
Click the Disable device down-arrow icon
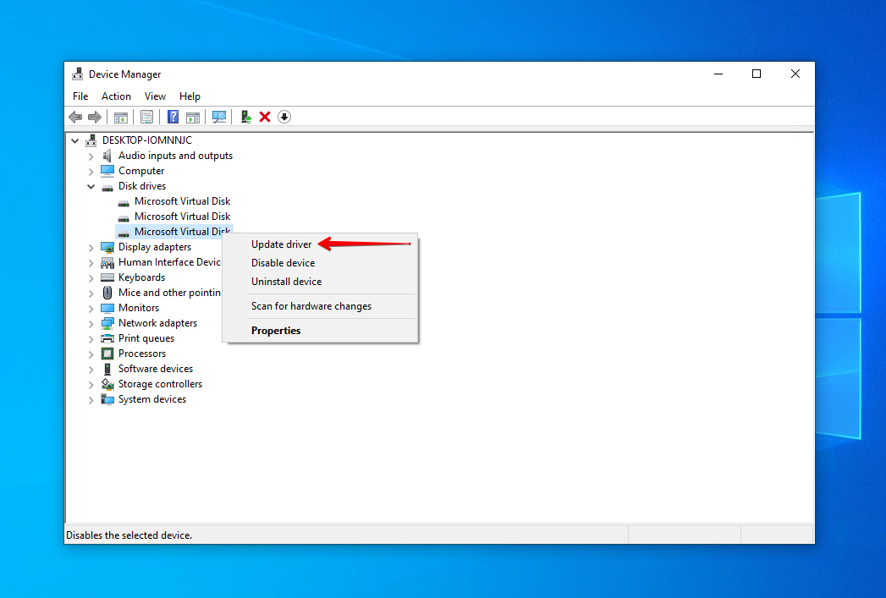[284, 117]
